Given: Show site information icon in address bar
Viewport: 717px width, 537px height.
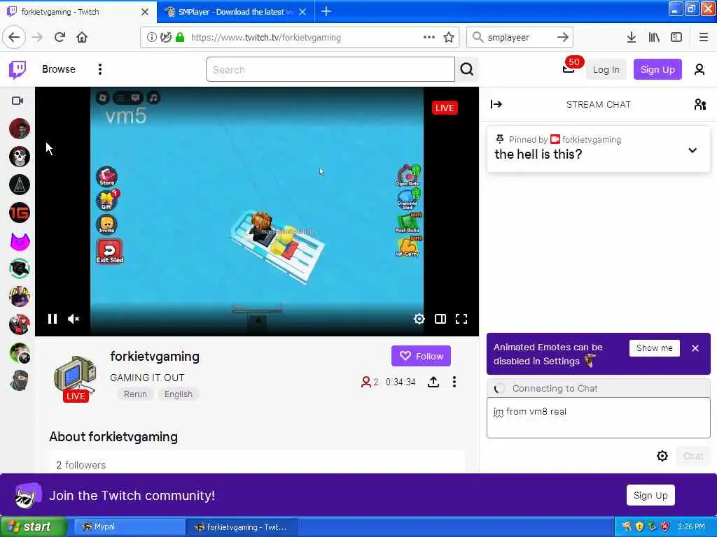Looking at the screenshot, I should click(151, 38).
